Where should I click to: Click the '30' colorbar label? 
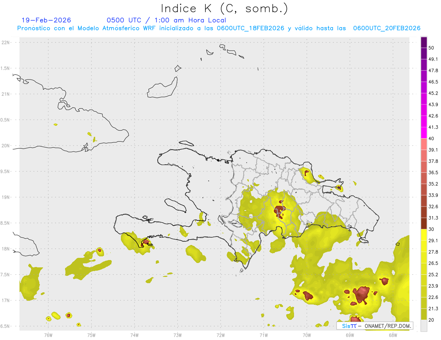pos(431,229)
